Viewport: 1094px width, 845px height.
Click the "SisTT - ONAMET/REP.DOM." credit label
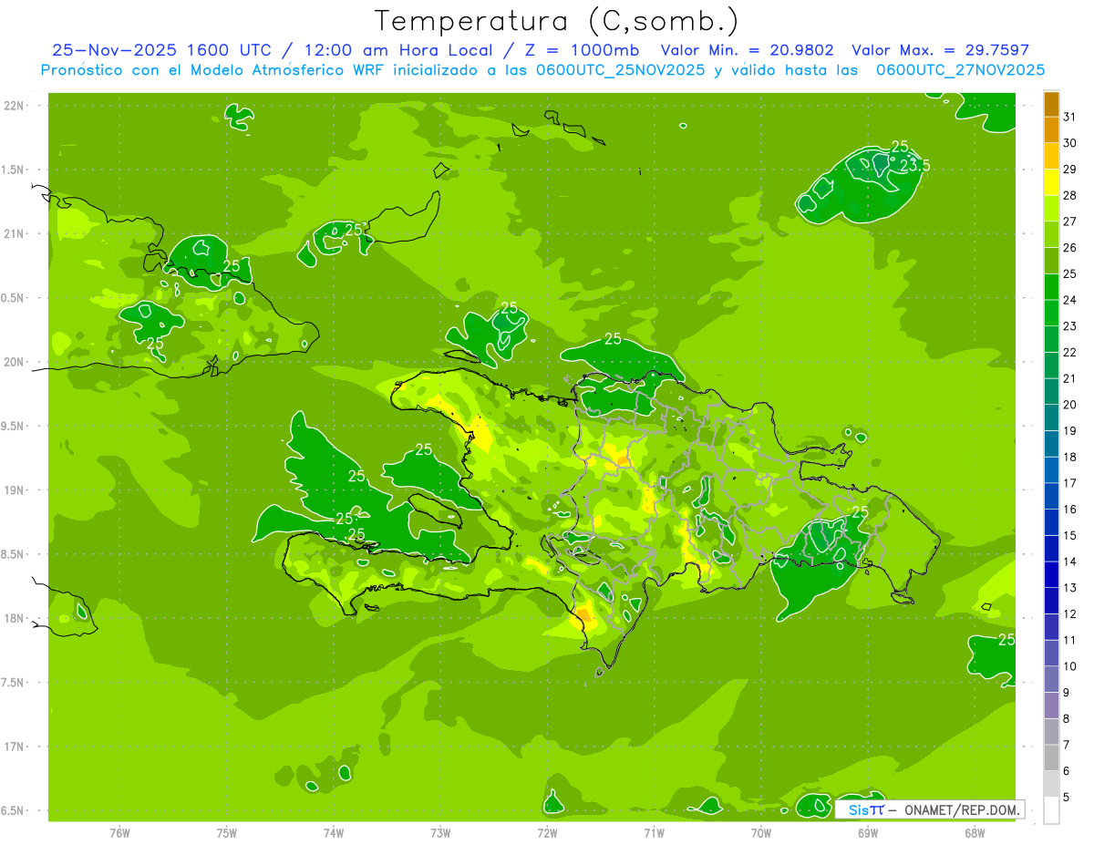(x=930, y=809)
